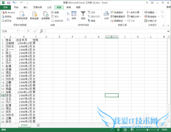Run Flash Fill (快速填充)
The image size is (171, 132).
pyautogui.click(x=117, y=12)
